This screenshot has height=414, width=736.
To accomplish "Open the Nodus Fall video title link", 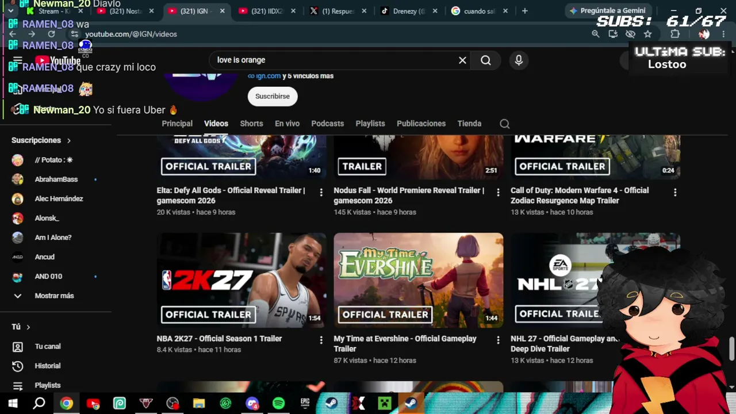I will [x=409, y=195].
